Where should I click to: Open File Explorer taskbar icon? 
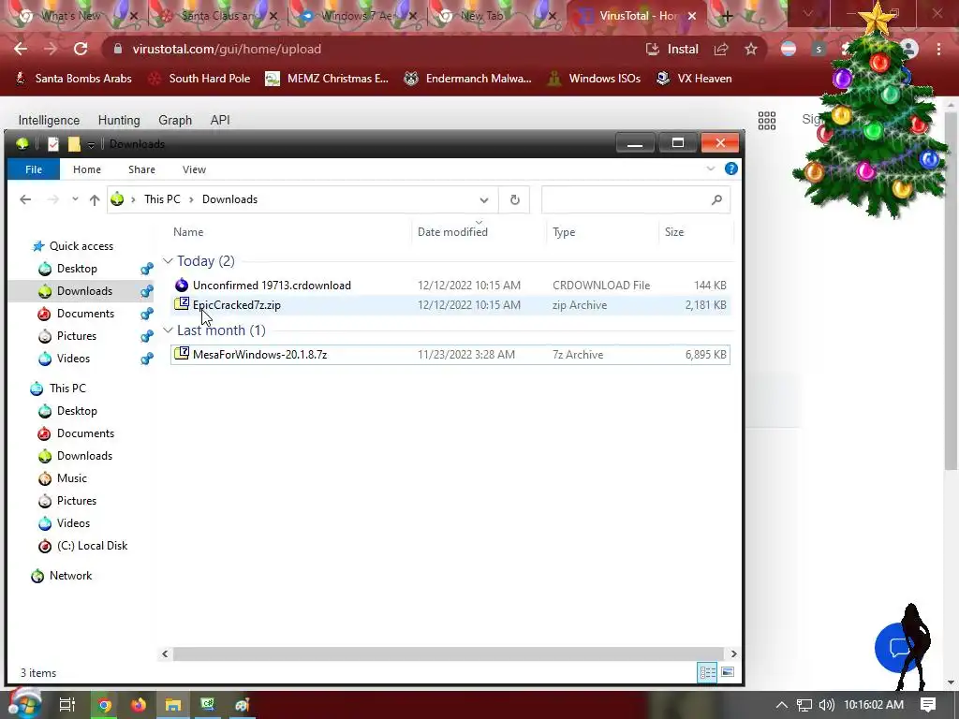pos(173,705)
